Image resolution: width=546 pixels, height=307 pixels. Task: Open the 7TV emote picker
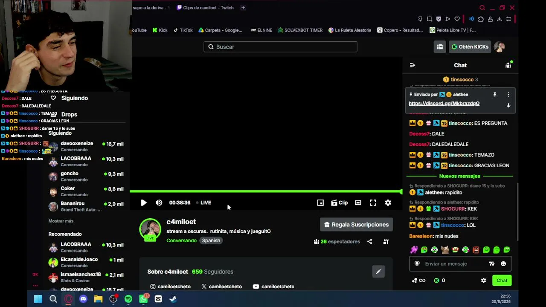point(492,264)
